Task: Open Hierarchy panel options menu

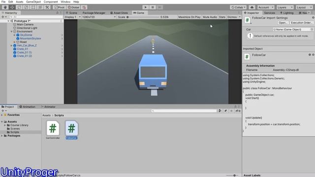Action: pos(61,13)
